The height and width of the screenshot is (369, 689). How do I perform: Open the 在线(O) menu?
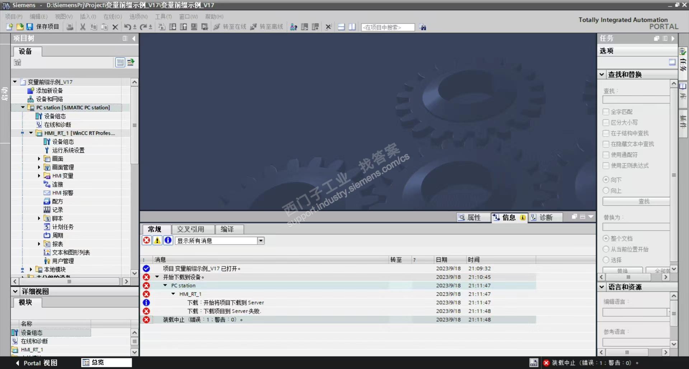113,16
